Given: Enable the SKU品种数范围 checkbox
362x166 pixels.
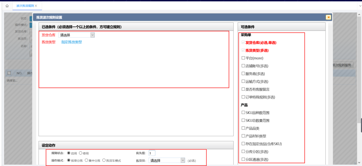Looking at the screenshot, I should click(x=243, y=112).
